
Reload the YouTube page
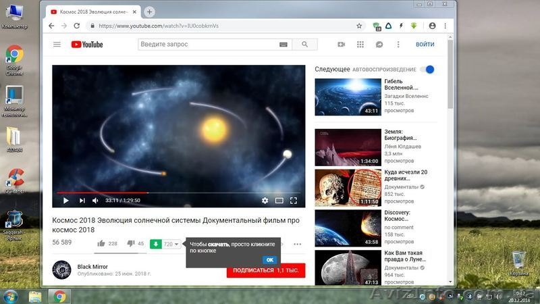tap(77, 26)
